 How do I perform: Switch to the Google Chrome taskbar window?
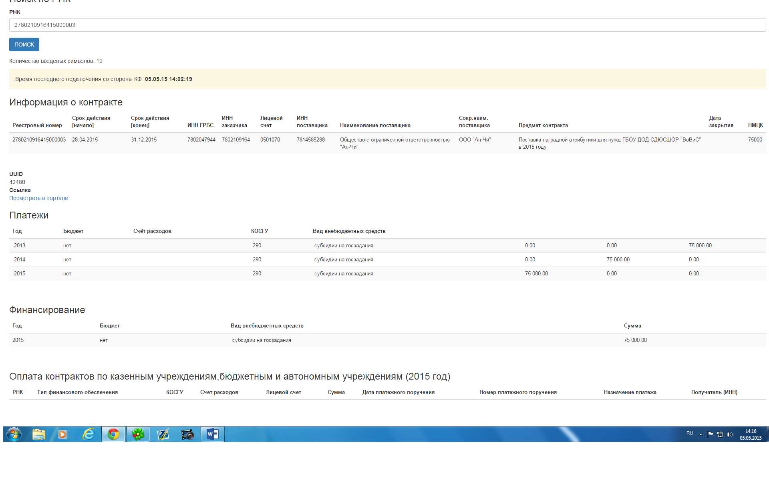click(x=113, y=434)
